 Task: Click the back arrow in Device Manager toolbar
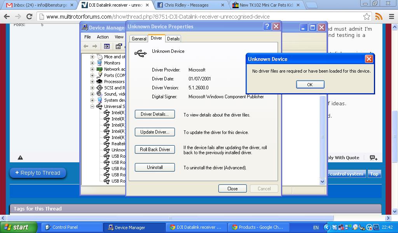point(86,46)
